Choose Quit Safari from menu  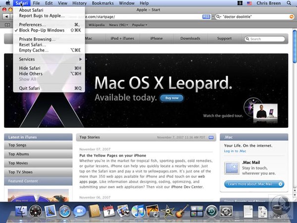(49, 88)
